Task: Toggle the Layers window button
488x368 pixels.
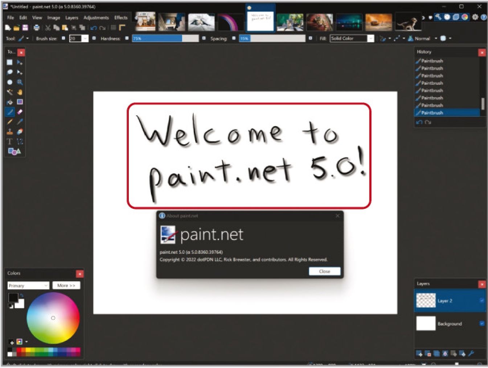Action: (456, 17)
